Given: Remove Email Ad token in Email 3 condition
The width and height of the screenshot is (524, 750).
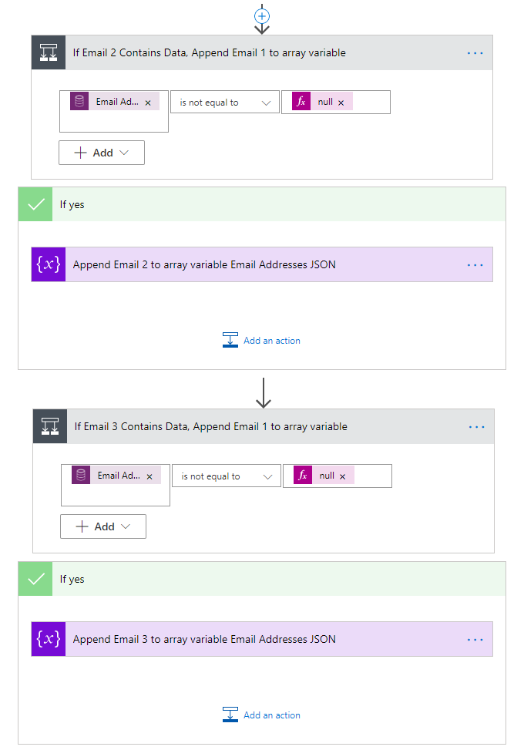Looking at the screenshot, I should click(x=149, y=476).
